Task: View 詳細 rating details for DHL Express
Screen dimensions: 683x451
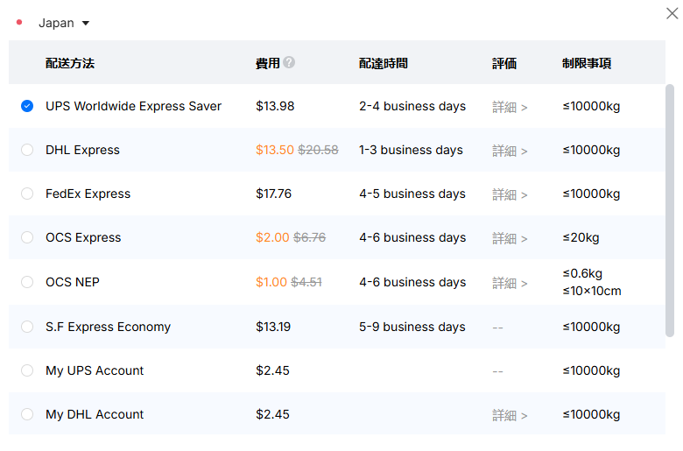Action: pyautogui.click(x=510, y=152)
